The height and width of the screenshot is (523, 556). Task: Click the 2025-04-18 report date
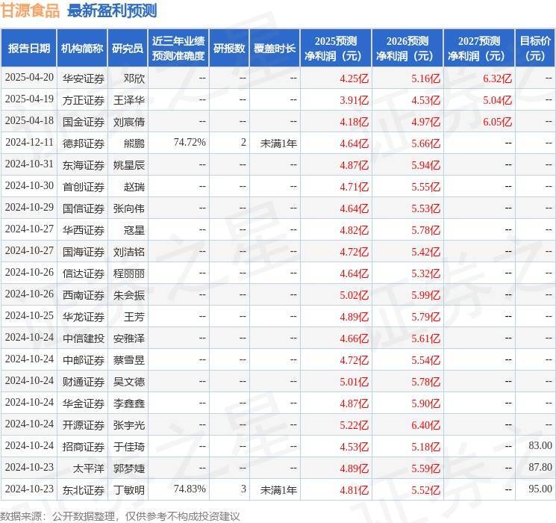[x=29, y=121]
